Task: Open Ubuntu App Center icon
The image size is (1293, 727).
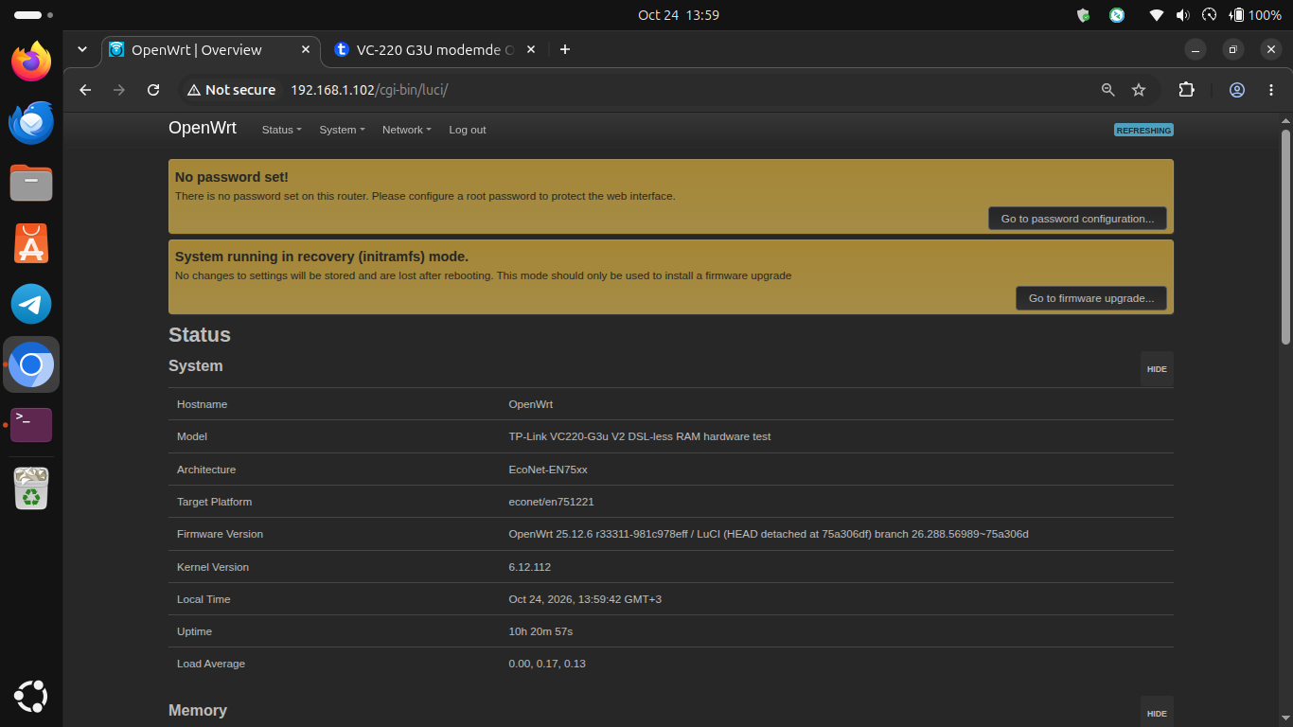Action: coord(31,243)
